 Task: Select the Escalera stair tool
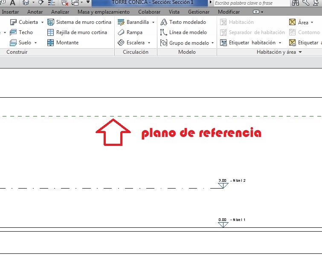coord(121,43)
